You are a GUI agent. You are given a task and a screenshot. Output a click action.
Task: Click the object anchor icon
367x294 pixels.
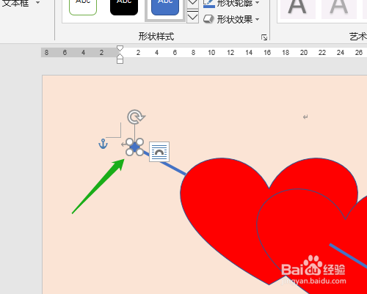click(x=103, y=144)
